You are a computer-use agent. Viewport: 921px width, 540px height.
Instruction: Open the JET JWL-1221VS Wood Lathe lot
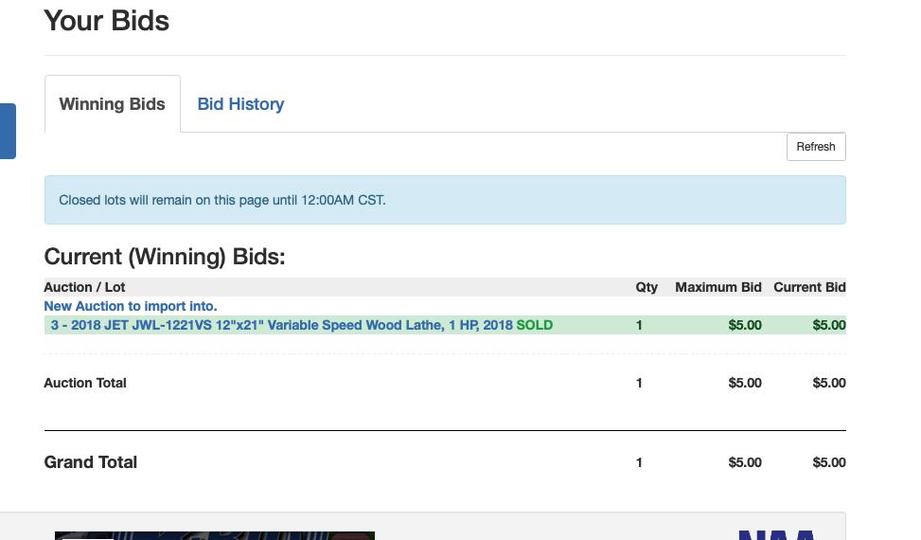[x=282, y=325]
